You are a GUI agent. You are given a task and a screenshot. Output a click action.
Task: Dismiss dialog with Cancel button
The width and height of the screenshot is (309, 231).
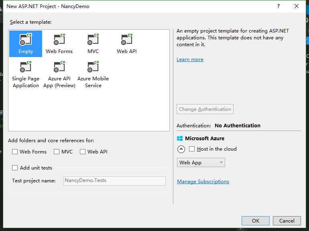tap(287, 221)
